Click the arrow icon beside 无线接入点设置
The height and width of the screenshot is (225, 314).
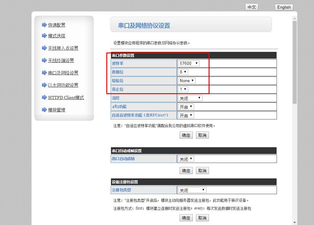[x=44, y=48]
